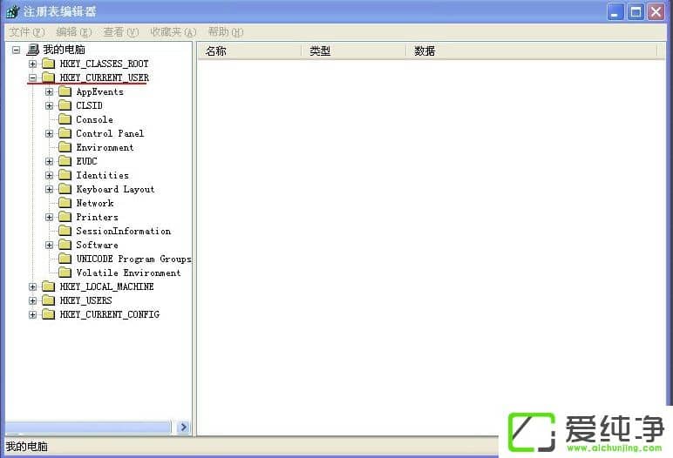The image size is (673, 458).
Task: Click the Environment folder icon
Action: [x=65, y=147]
